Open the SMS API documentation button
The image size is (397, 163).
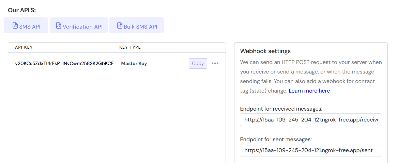click(26, 26)
